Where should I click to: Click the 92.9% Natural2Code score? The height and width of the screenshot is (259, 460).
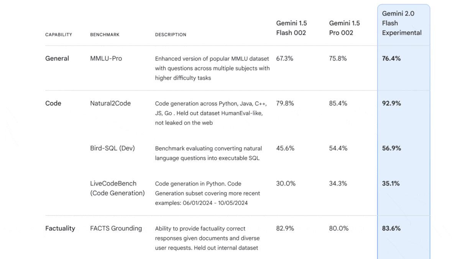point(391,103)
